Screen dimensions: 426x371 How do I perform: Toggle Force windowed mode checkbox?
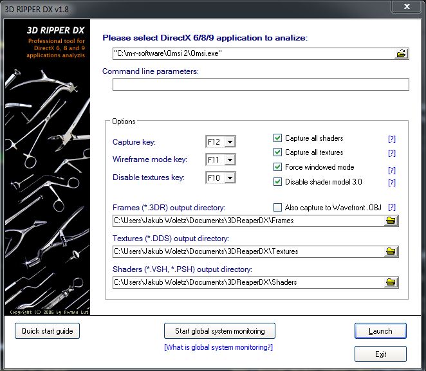(278, 167)
